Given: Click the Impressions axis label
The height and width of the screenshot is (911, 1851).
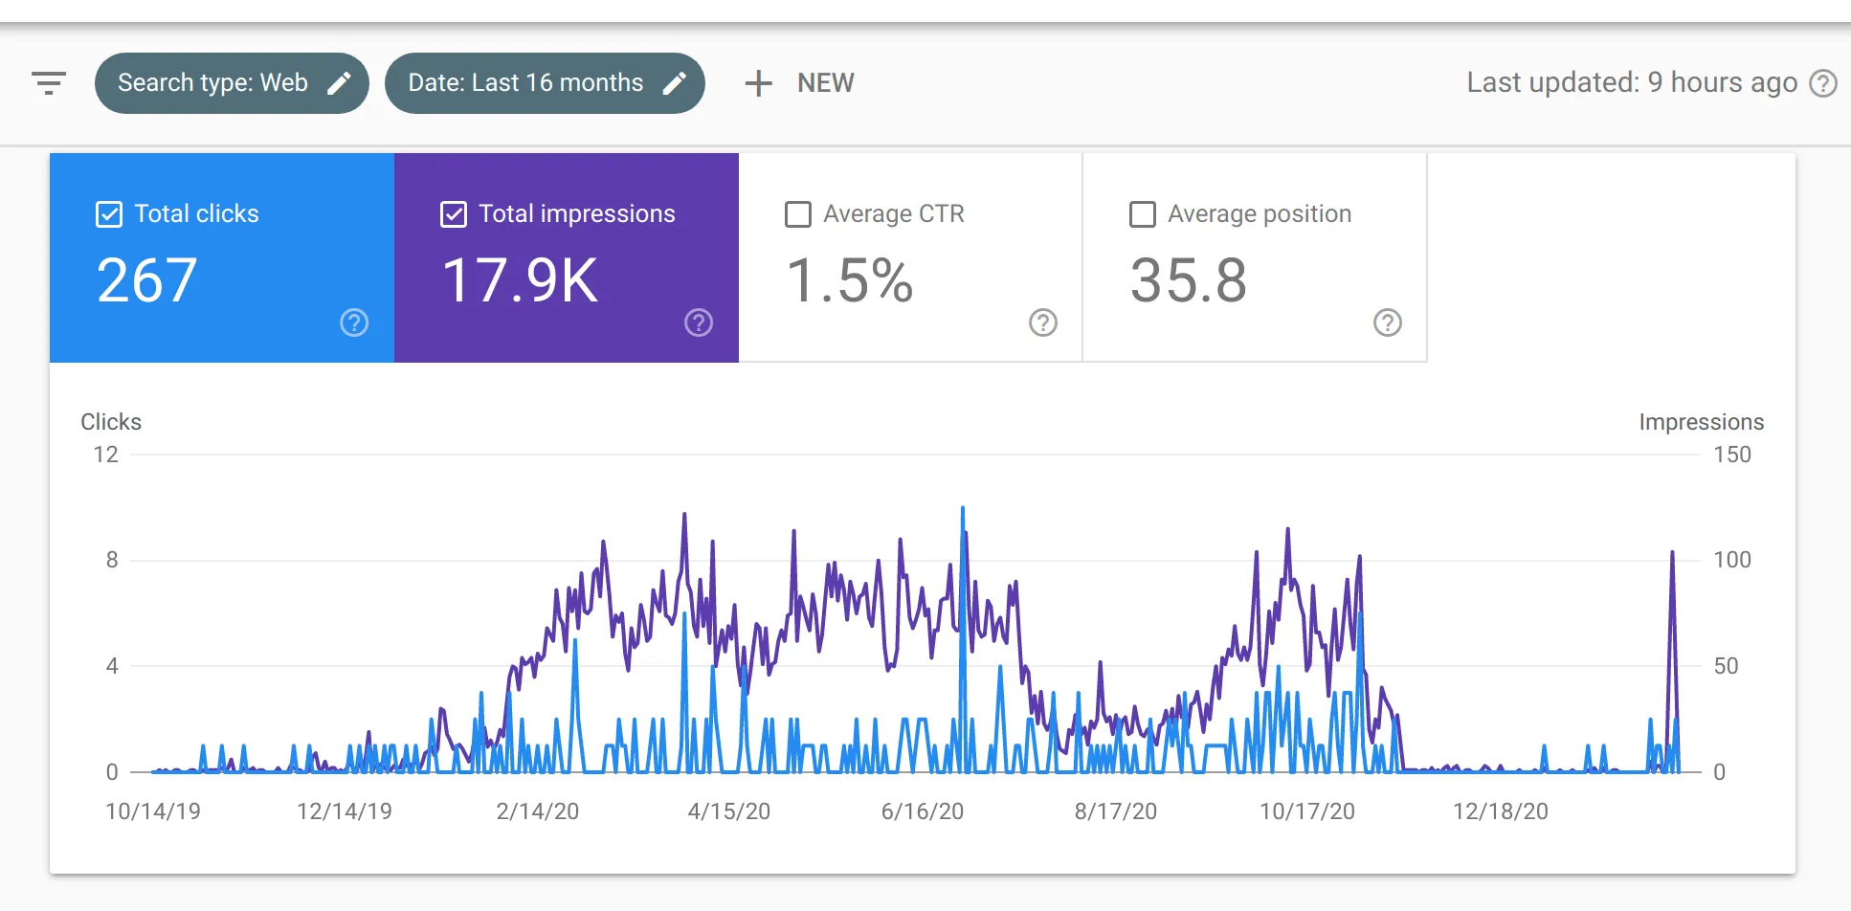Looking at the screenshot, I should [1701, 422].
